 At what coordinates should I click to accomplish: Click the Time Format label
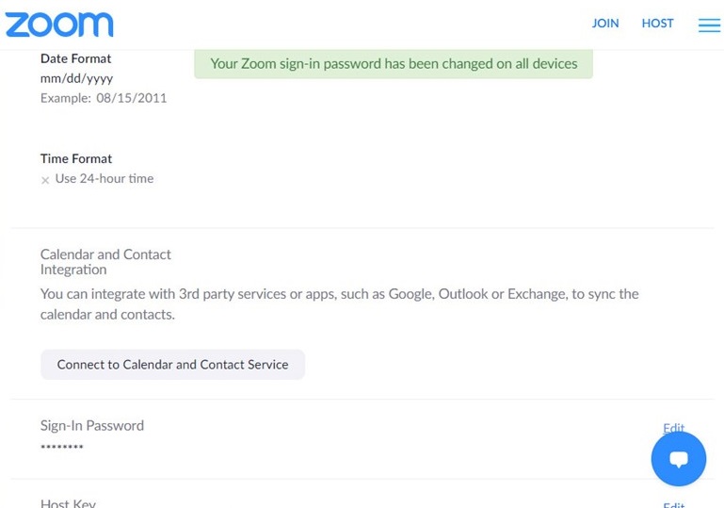click(76, 159)
